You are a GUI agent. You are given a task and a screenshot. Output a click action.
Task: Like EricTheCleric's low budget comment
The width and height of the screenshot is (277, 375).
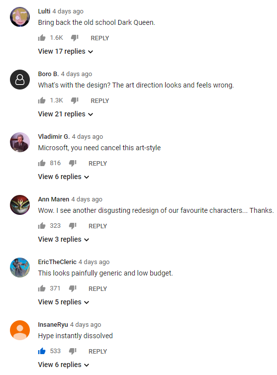coord(42,288)
